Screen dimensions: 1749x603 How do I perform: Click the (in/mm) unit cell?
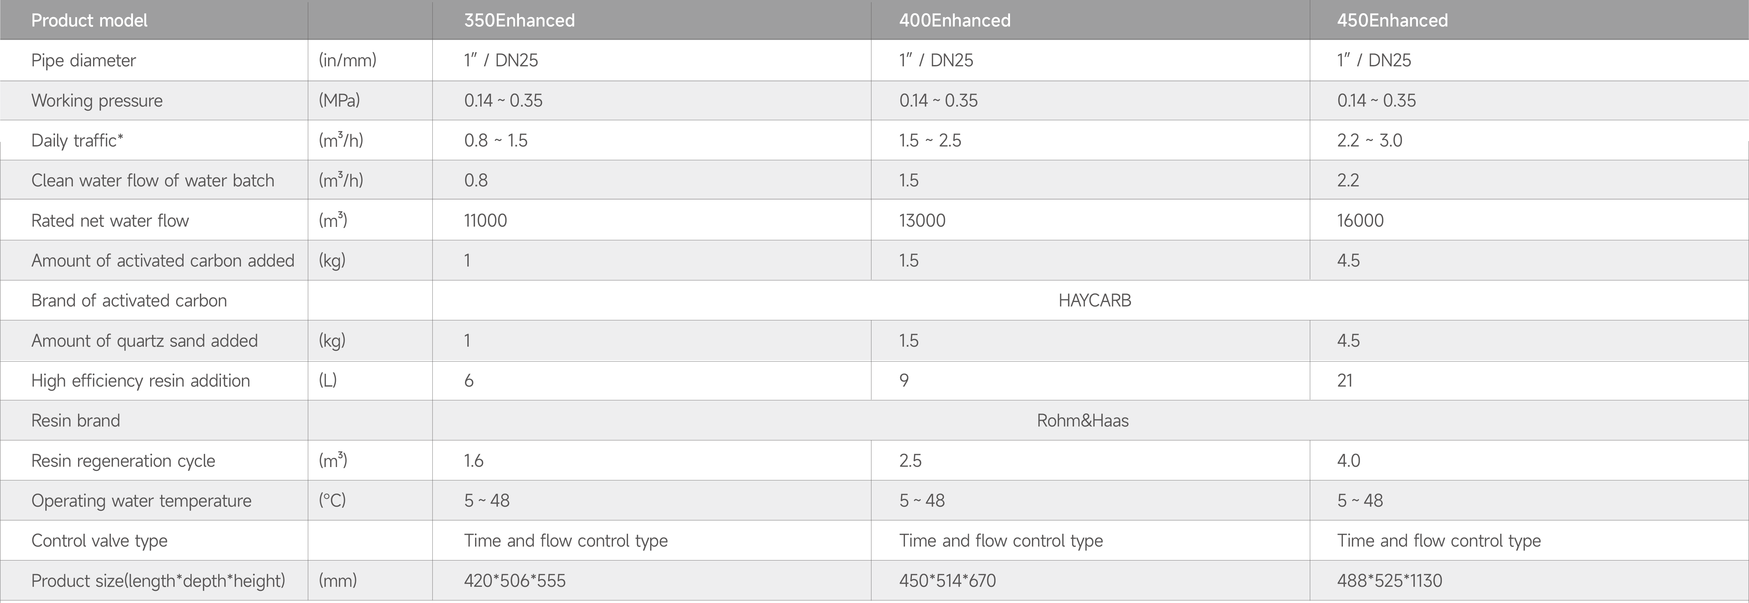348,60
